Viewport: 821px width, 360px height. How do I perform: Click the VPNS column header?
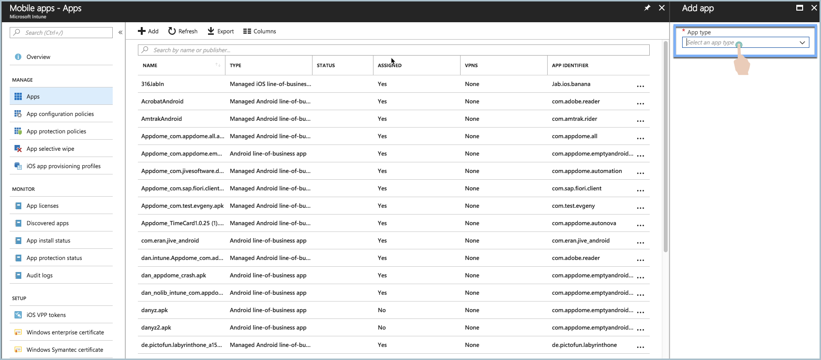471,65
